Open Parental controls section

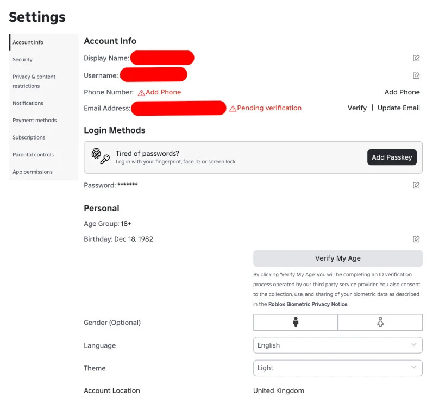pos(33,155)
